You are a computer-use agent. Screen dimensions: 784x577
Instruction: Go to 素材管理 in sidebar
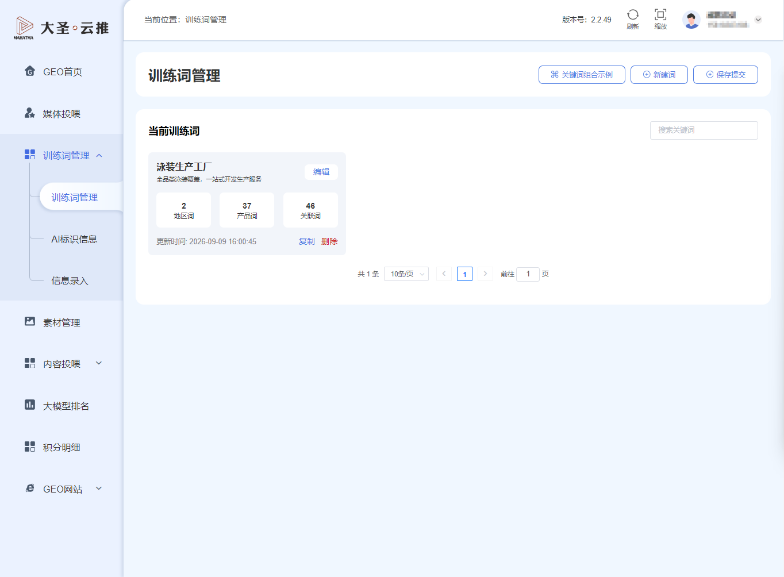(x=62, y=322)
